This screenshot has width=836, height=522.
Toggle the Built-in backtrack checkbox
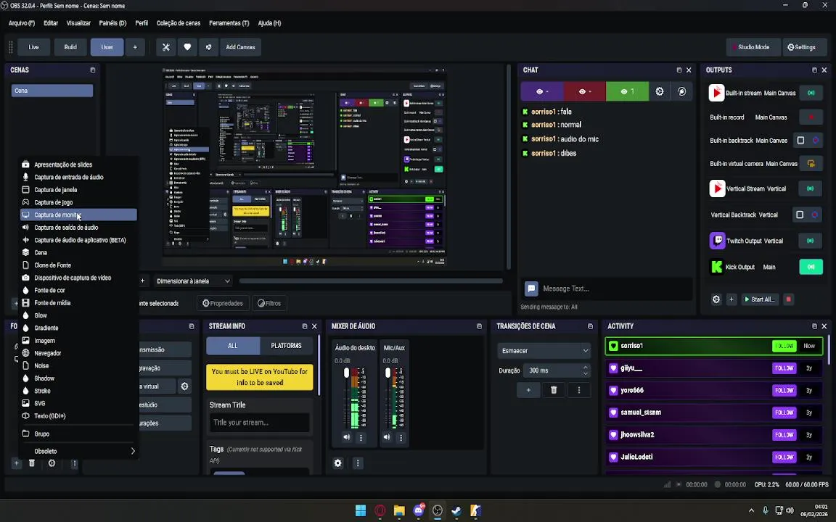click(800, 140)
